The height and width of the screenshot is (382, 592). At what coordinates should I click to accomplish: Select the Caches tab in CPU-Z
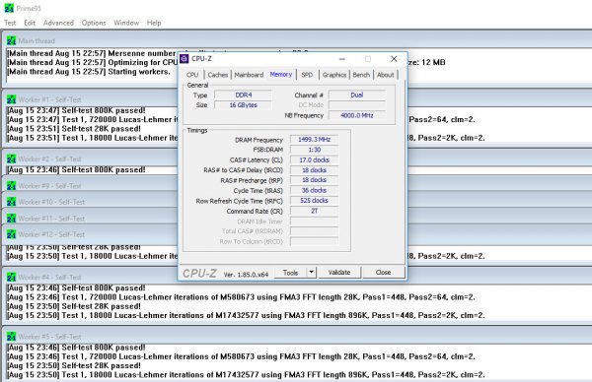coord(218,75)
